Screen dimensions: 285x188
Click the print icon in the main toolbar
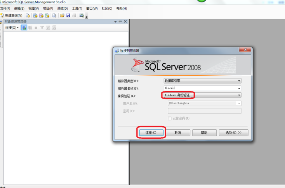point(74,16)
